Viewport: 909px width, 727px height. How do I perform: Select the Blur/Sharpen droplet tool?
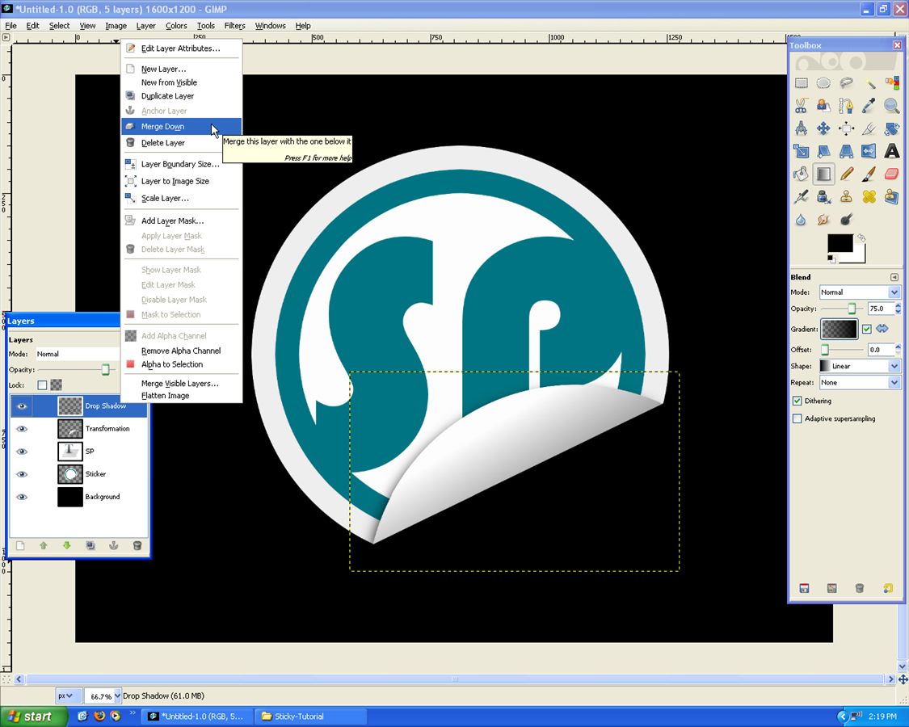[x=802, y=219]
